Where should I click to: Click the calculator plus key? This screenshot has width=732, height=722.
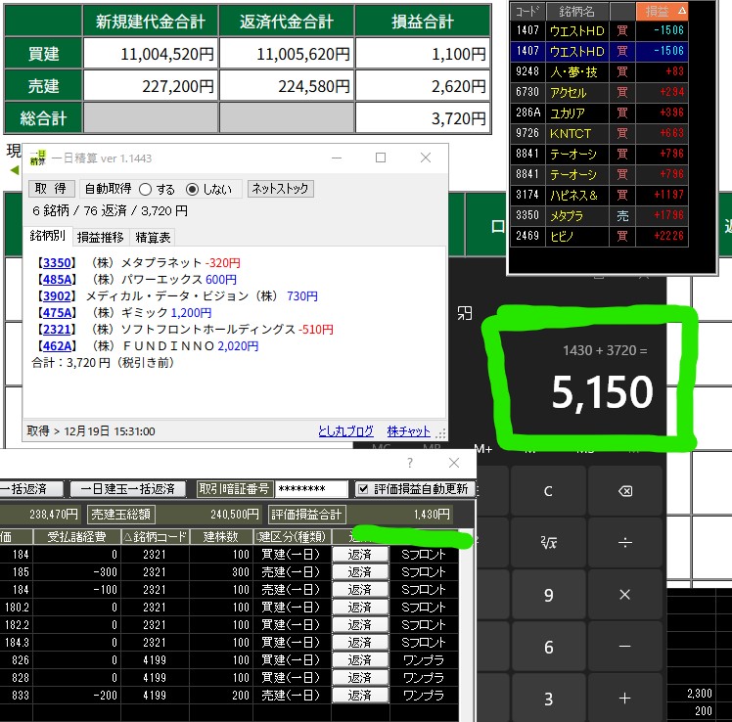tap(625, 699)
